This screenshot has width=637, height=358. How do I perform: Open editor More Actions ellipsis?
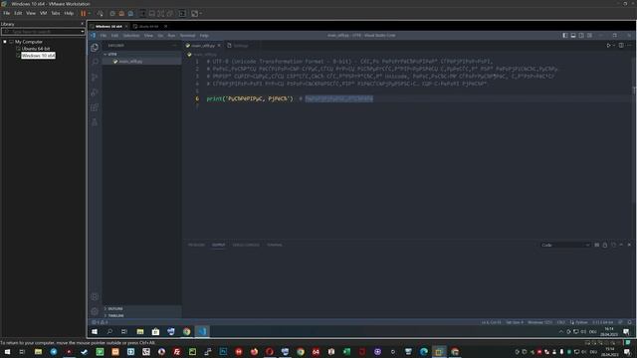(629, 46)
